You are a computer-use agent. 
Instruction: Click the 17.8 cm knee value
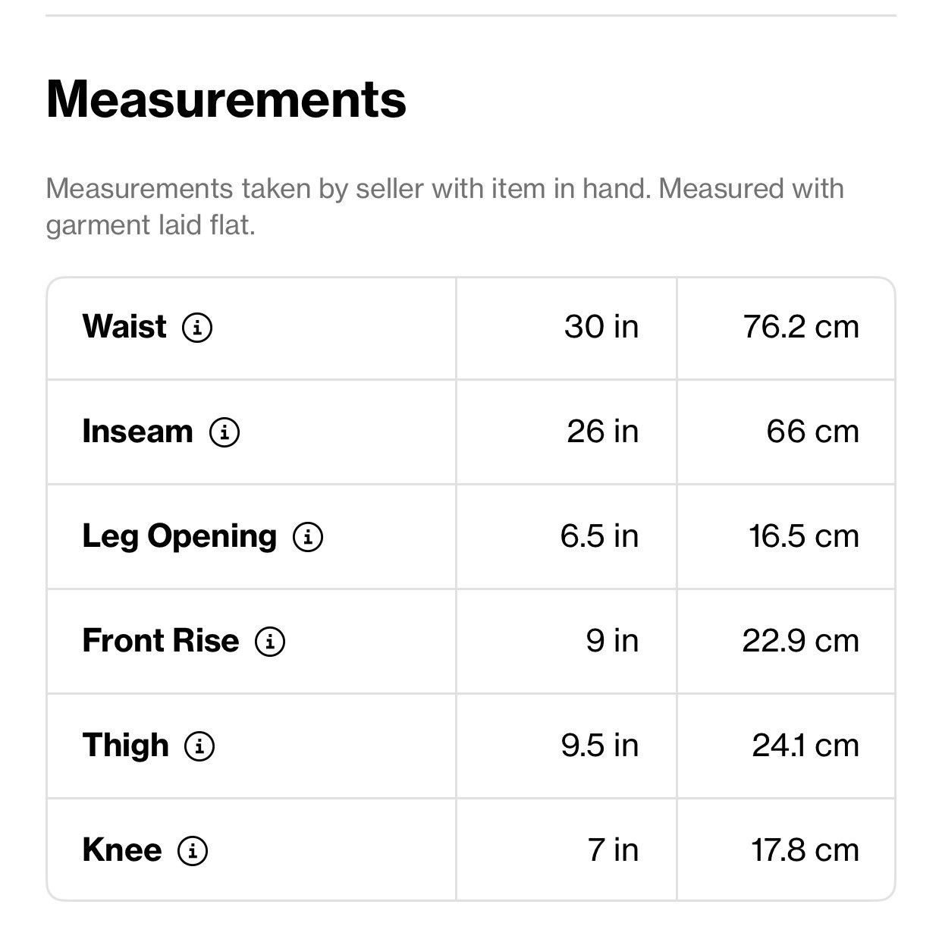(x=805, y=850)
